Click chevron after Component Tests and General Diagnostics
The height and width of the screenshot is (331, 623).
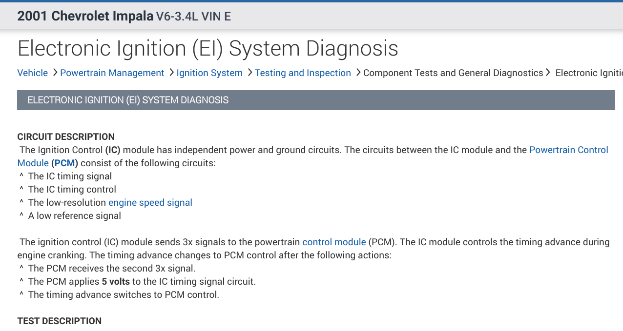tap(548, 73)
